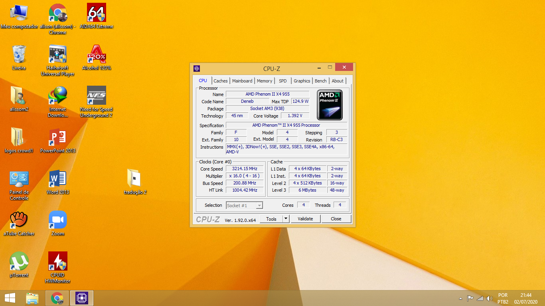This screenshot has height=306, width=545.
Task: Click the Max TDP value field
Action: (300, 101)
